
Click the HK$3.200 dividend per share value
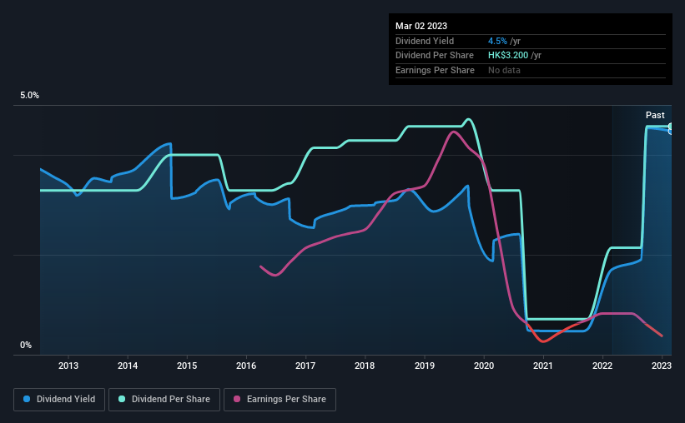508,56
